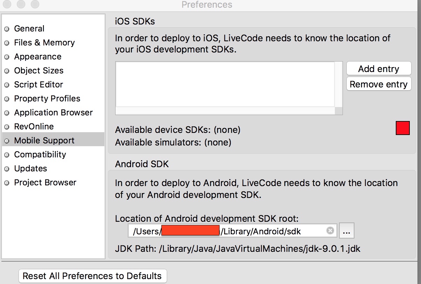Open Application Browser preferences
This screenshot has height=284, width=421.
pyautogui.click(x=53, y=113)
